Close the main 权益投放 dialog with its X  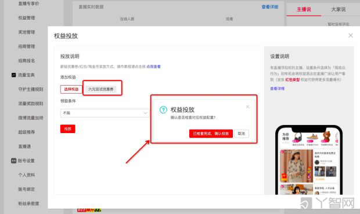point(351,35)
